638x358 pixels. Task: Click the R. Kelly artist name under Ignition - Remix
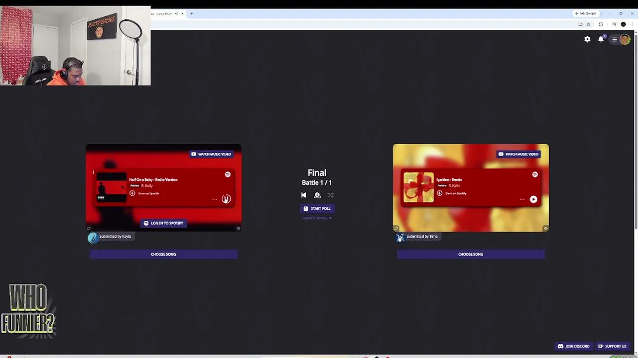coord(454,185)
